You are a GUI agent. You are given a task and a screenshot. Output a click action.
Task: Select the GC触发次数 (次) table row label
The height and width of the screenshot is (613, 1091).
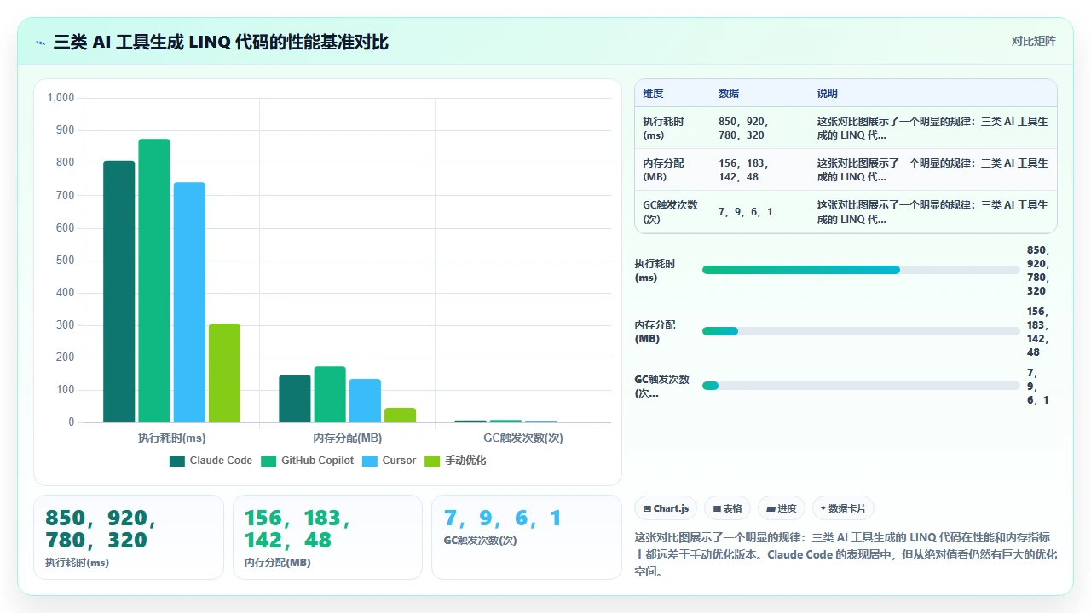pos(670,212)
